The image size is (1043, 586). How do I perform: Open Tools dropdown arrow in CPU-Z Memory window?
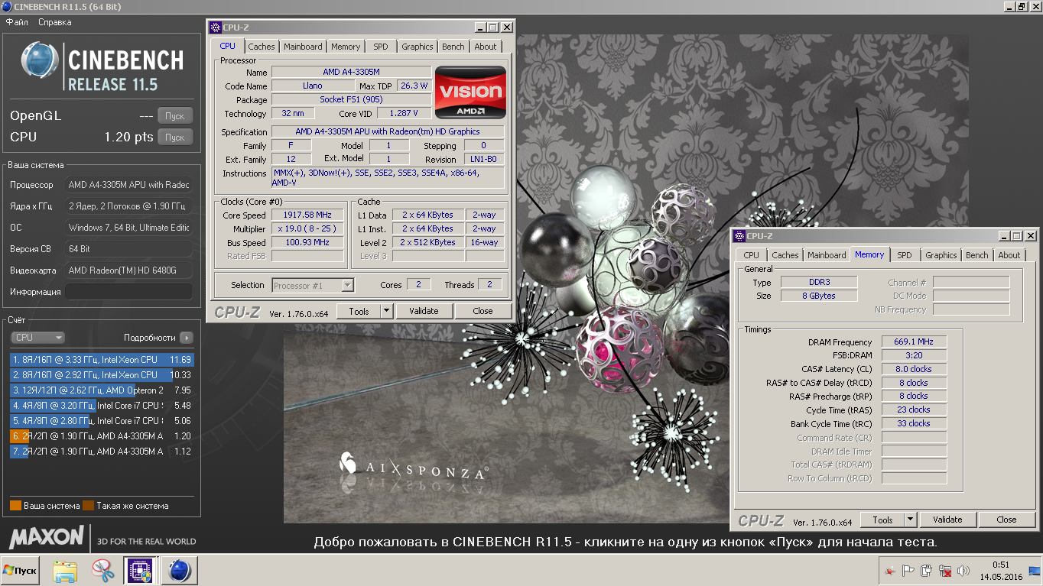[x=910, y=520]
